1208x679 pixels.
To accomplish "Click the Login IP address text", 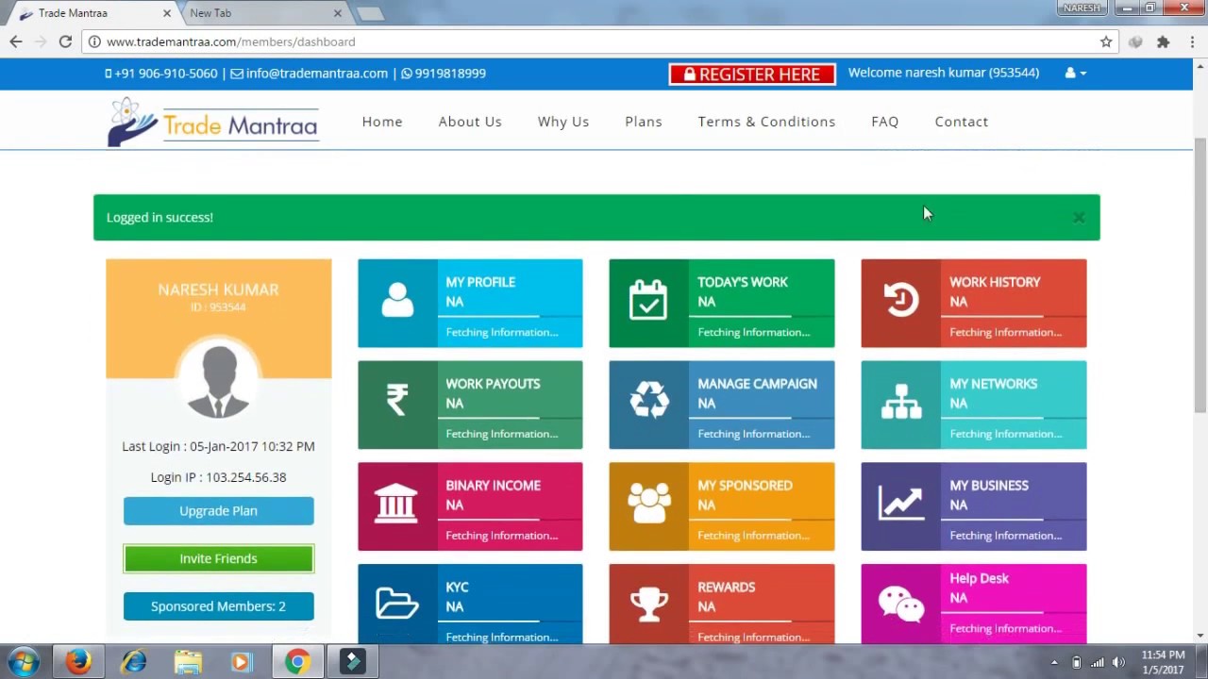I will 218,477.
